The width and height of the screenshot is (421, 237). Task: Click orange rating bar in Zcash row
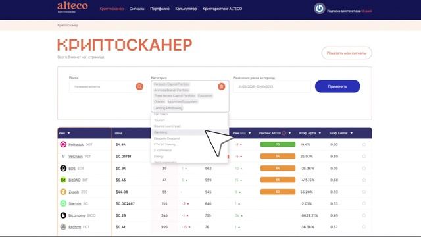coord(278,192)
